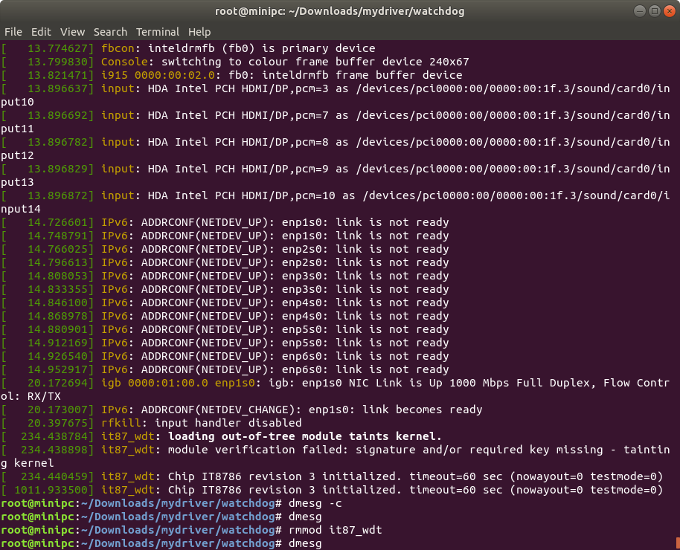Open the Edit menu
680x550 pixels.
tap(41, 31)
